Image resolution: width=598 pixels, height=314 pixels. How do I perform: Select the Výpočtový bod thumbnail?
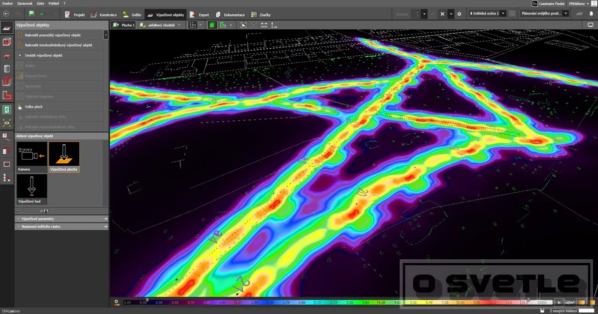(32, 189)
